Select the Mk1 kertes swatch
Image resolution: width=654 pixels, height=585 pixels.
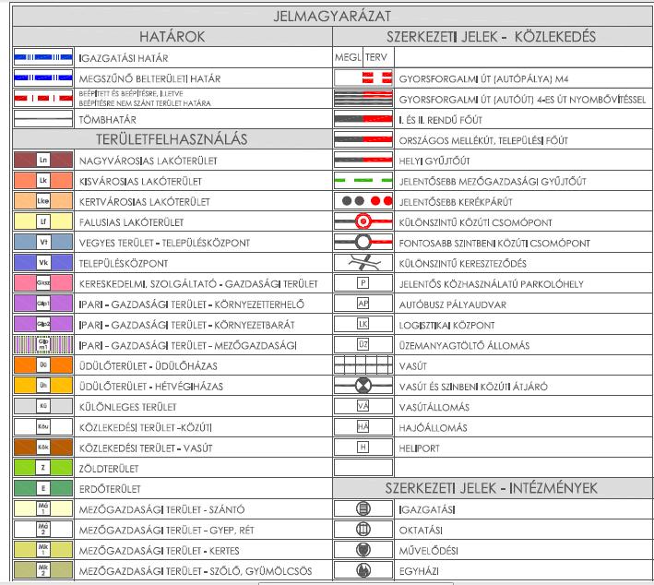tap(43, 550)
